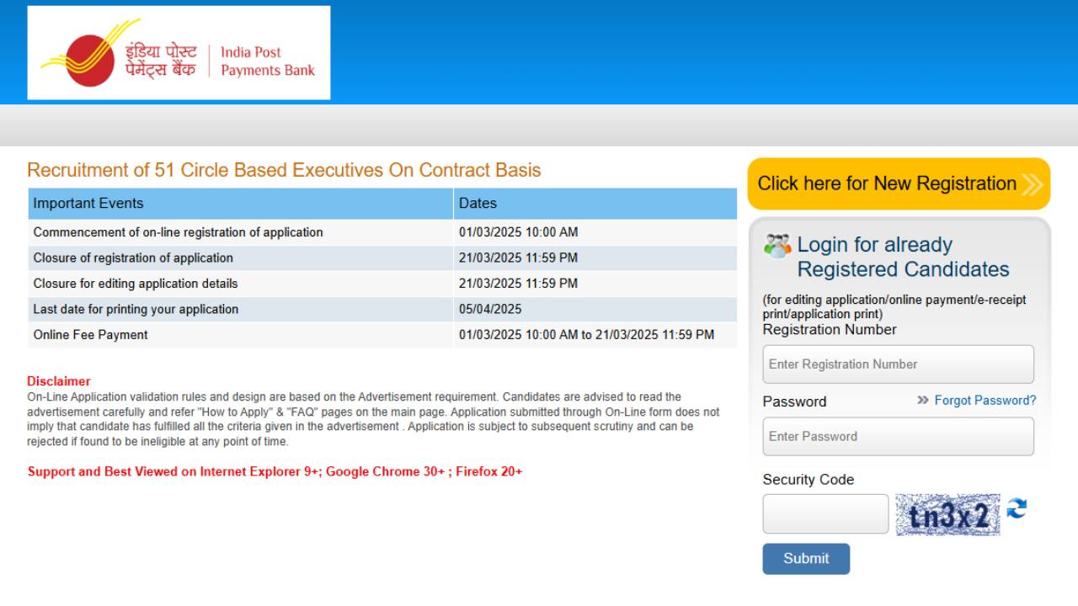1078x606 pixels.
Task: Open the Forgot Password link
Action: (x=985, y=401)
